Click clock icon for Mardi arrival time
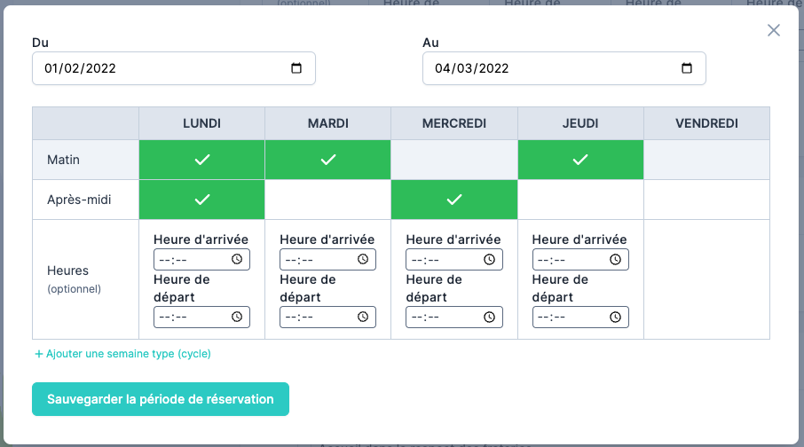Viewport: 804px width, 447px height. point(363,260)
